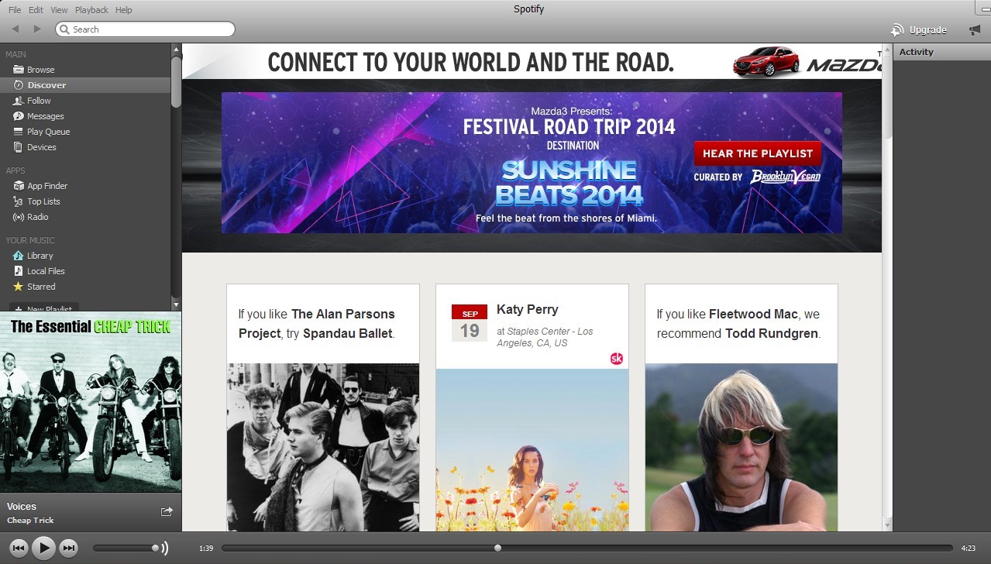Skip to the next track
The height and width of the screenshot is (564, 991).
tap(69, 548)
